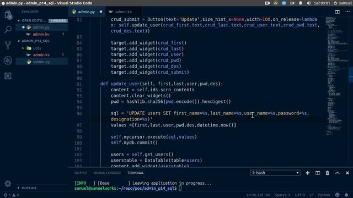Click 'def update_user' definition line

tap(162, 84)
